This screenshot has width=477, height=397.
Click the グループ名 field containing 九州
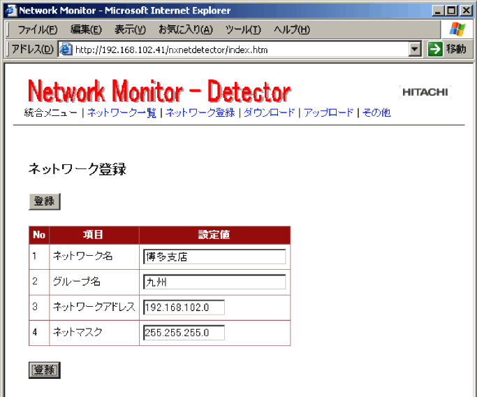click(x=214, y=282)
